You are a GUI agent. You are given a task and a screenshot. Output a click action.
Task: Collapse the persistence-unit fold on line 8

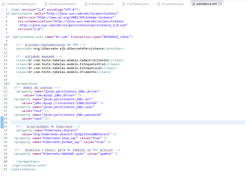coord(9,37)
